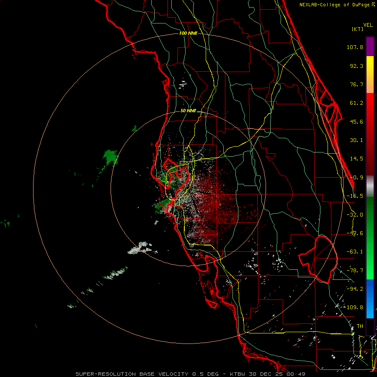Select the -32.0 velocity scale value
Screen dimensions: 377x377
(x=355, y=215)
